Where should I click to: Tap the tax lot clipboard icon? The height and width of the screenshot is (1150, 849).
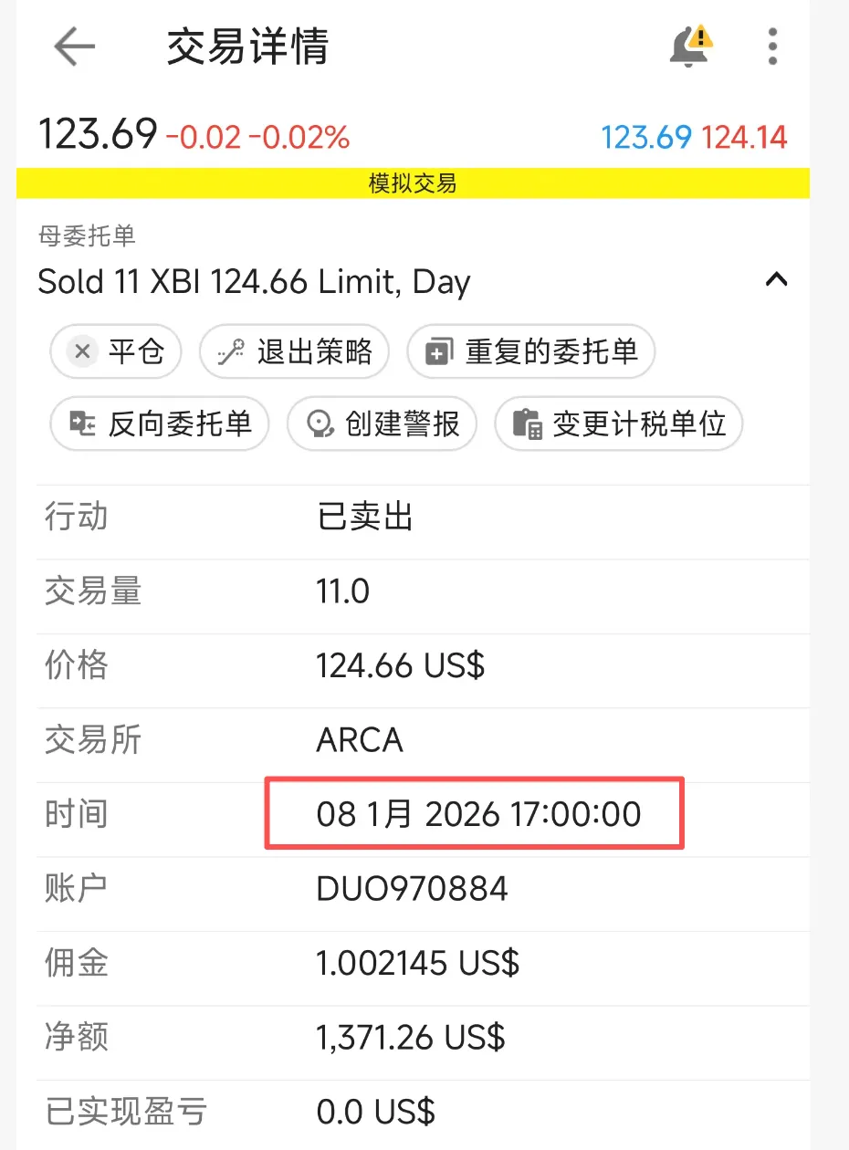tap(528, 423)
